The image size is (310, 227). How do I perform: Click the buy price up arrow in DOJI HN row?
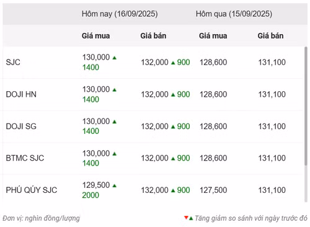tap(115, 90)
